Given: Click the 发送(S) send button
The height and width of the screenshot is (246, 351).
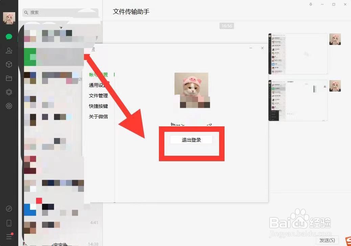Looking at the screenshot, I should point(327,240).
